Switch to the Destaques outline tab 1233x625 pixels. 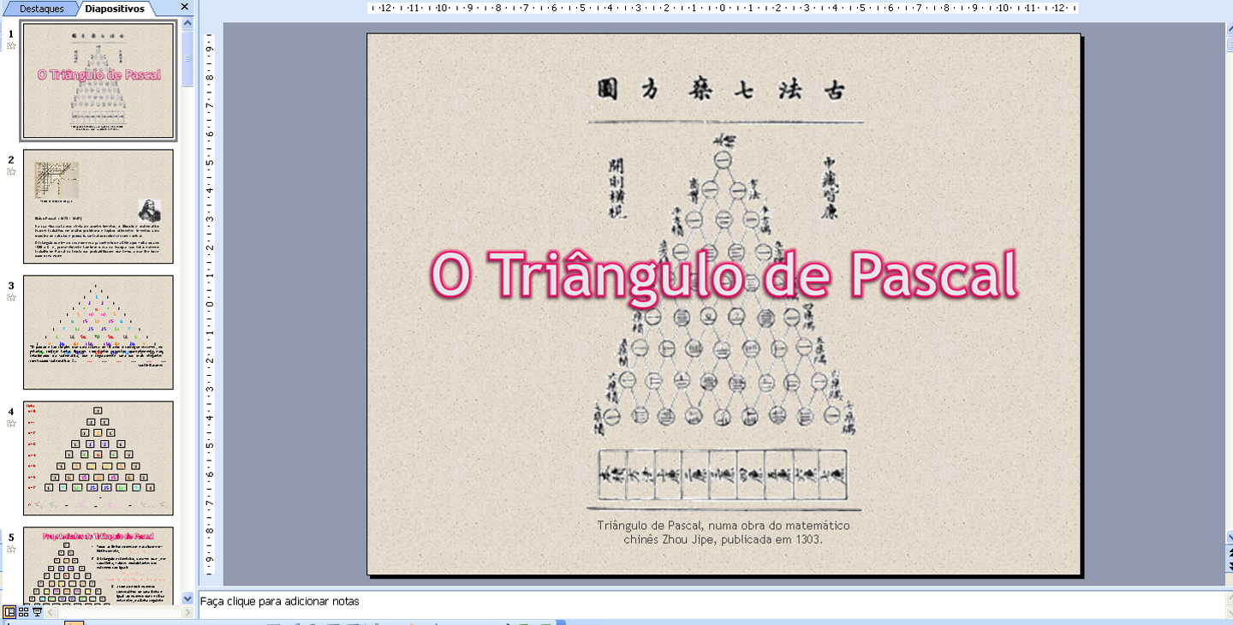pyautogui.click(x=41, y=9)
